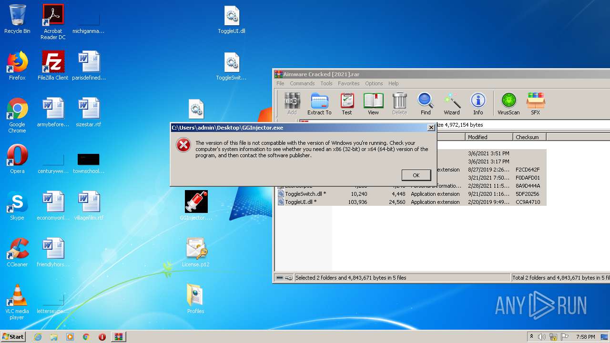Select the ToggleUI.dll desktop file
The width and height of the screenshot is (610, 343).
(232, 20)
